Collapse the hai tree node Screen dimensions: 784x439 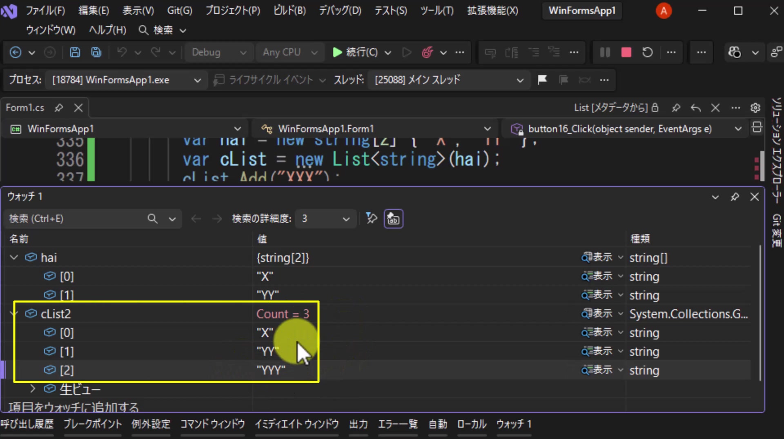point(14,257)
